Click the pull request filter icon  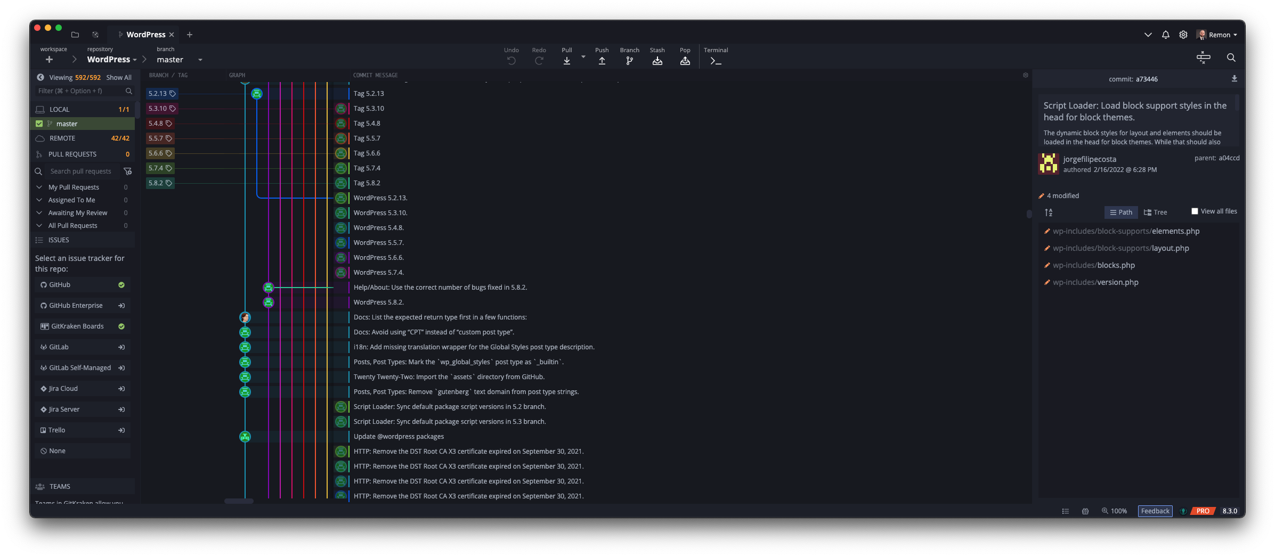click(x=127, y=171)
